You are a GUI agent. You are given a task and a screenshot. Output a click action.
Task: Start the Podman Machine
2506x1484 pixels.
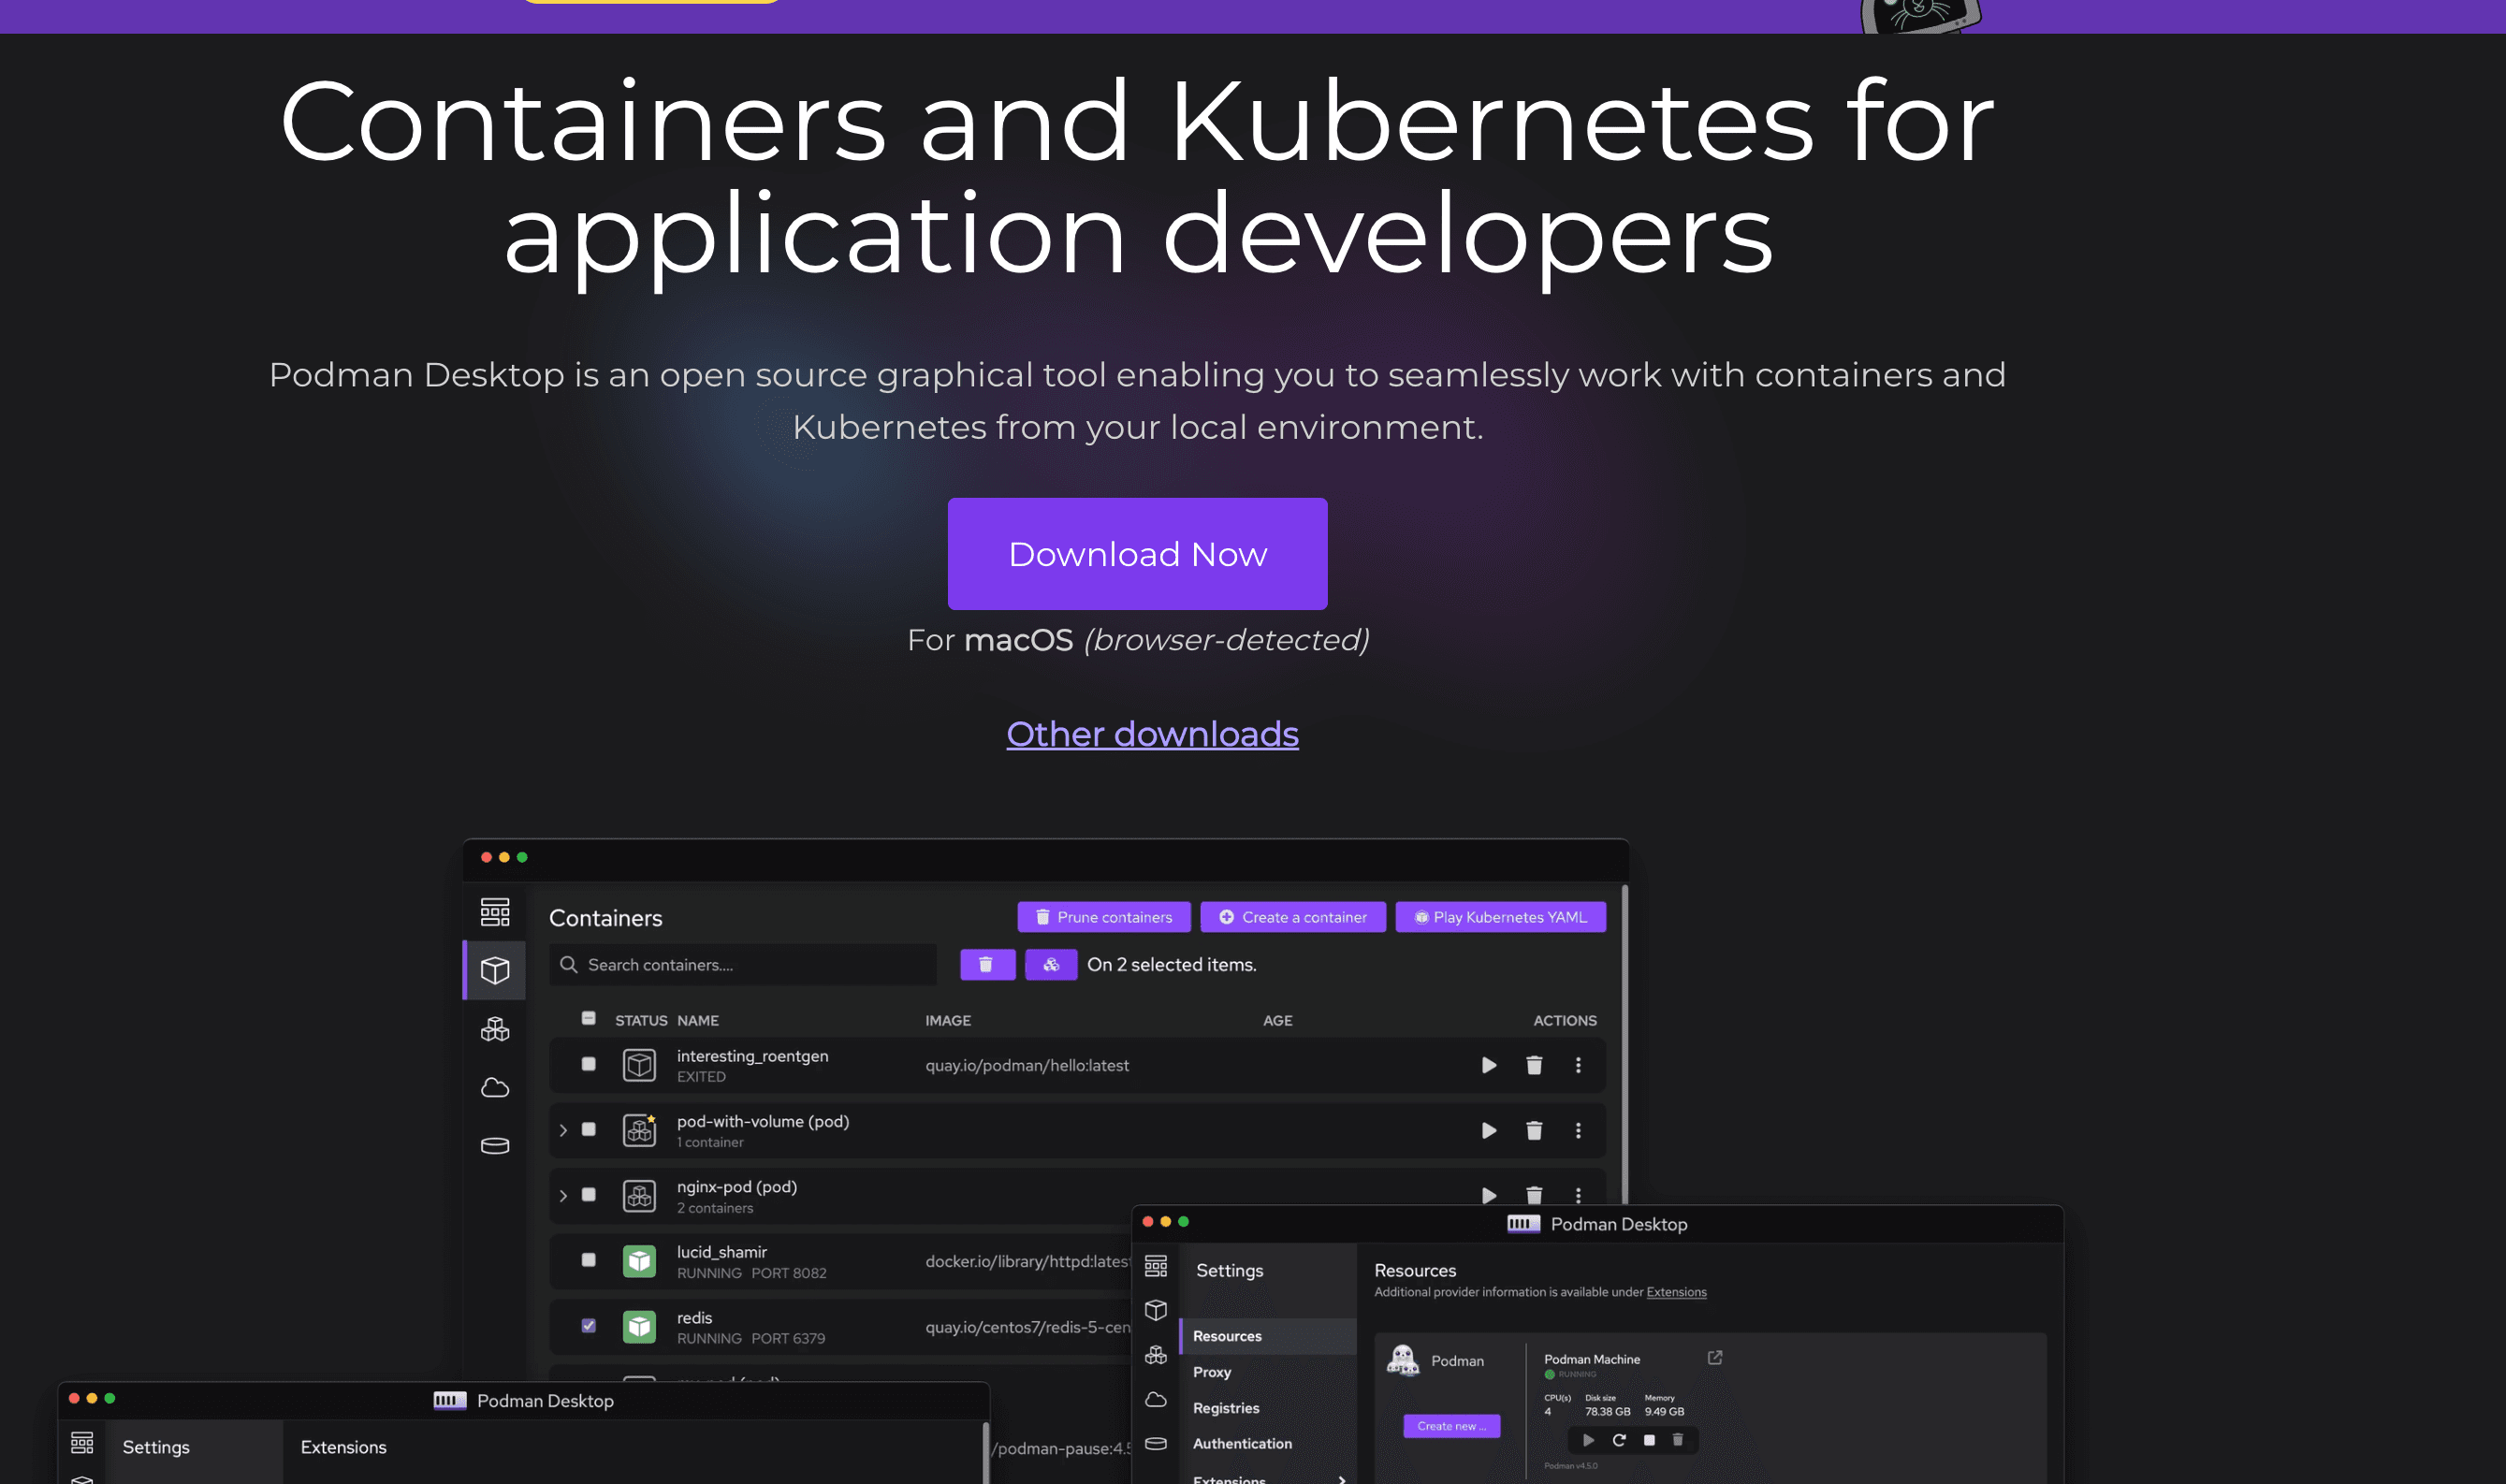point(1588,1440)
